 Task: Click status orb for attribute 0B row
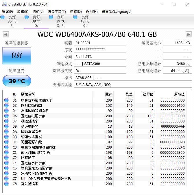point(6,137)
